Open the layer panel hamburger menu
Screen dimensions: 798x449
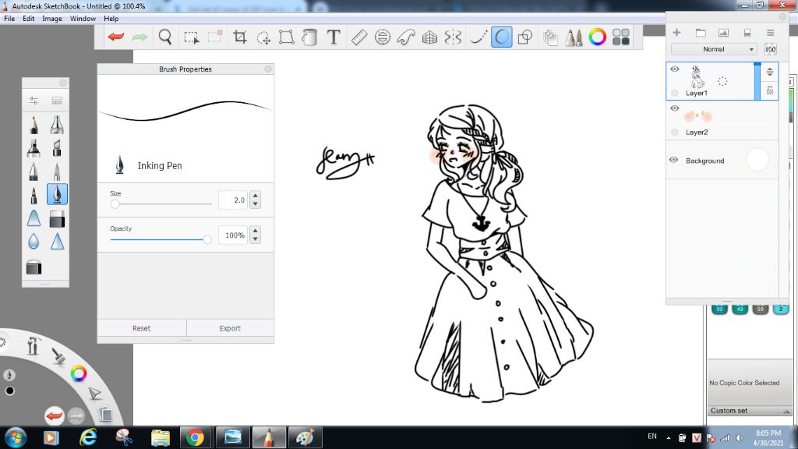[x=771, y=33]
